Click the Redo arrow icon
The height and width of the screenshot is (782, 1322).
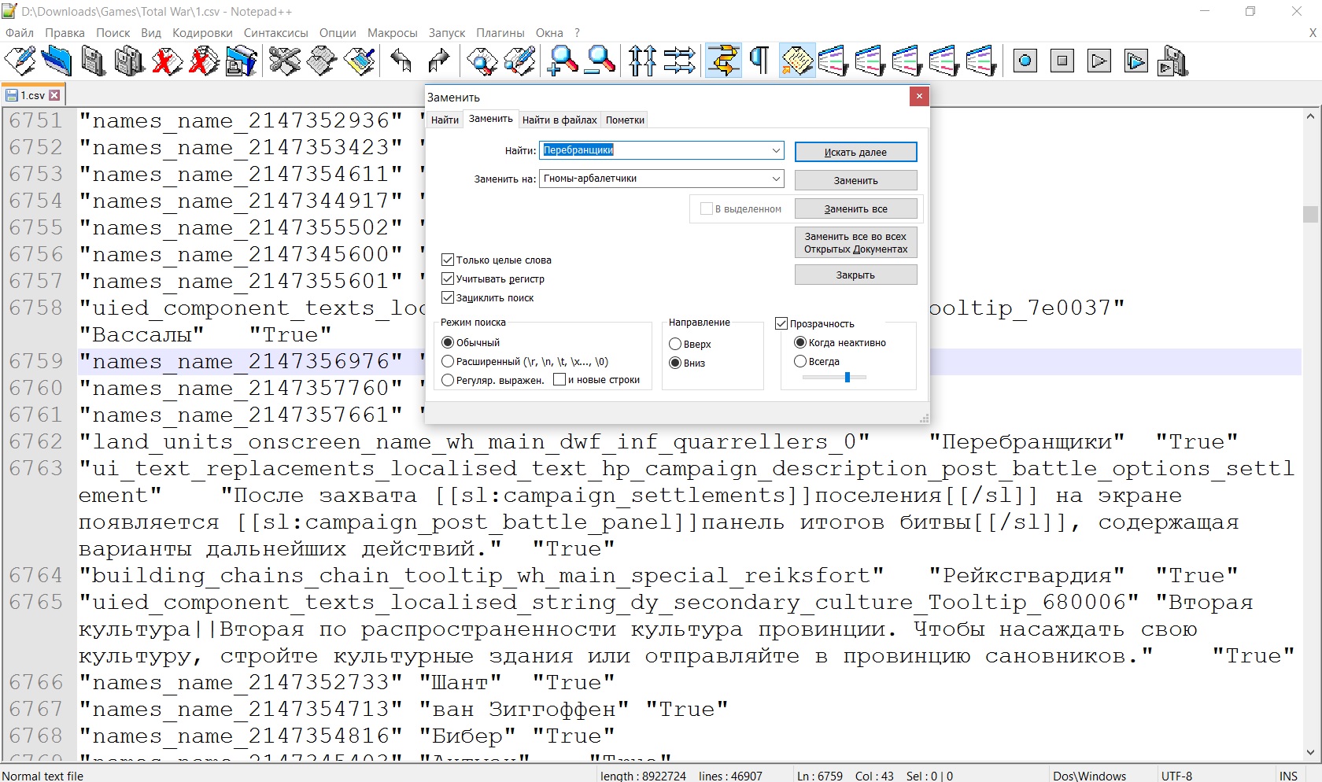[438, 61]
